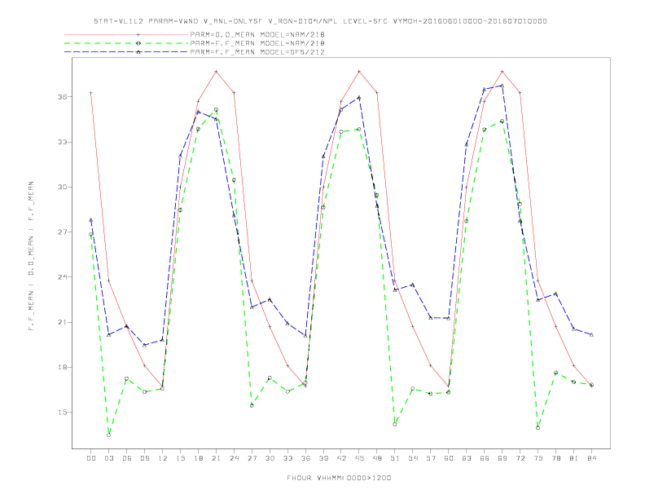Click x-axis forecast hour label 21
This screenshot has width=645, height=499.
tap(216, 458)
